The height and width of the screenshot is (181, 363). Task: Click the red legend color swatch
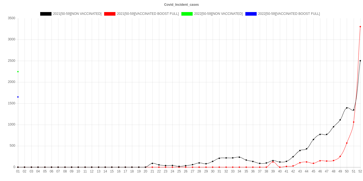coord(110,14)
